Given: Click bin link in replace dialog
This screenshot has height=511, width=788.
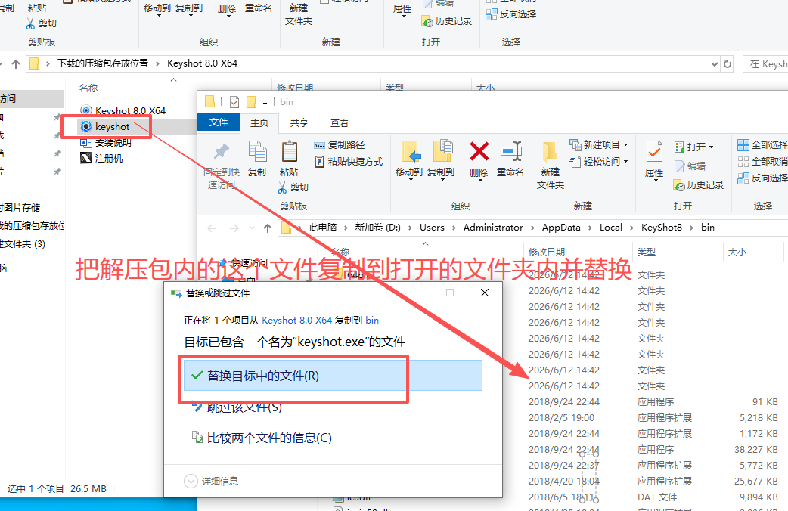Looking at the screenshot, I should coord(372,320).
